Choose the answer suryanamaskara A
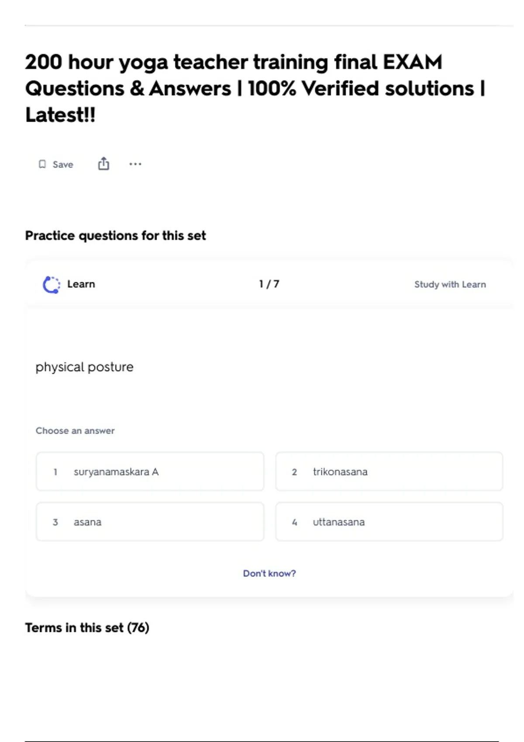The height and width of the screenshot is (742, 524). point(150,472)
